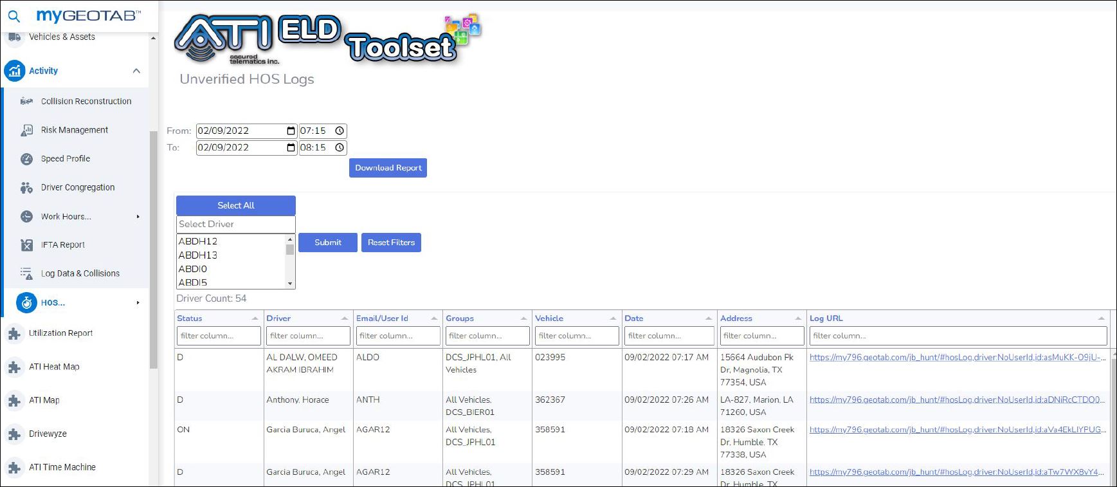Click the Submit button
The image size is (1117, 487).
coord(328,243)
